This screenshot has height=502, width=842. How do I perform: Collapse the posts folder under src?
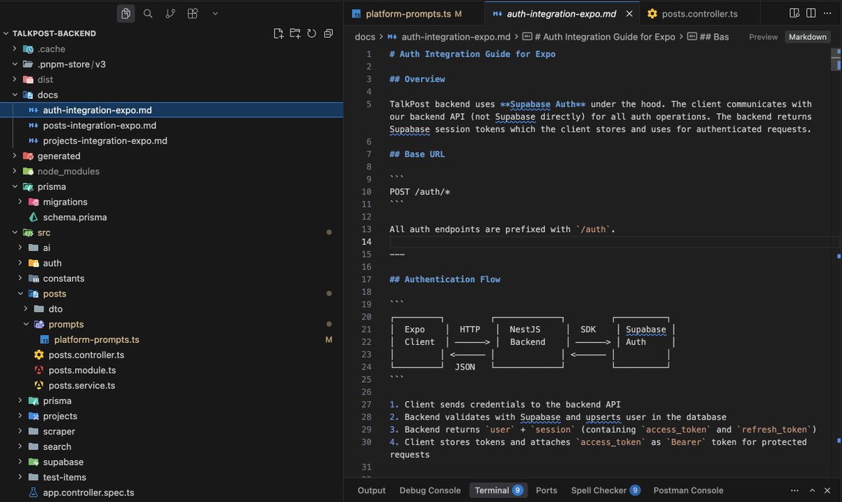pos(20,294)
